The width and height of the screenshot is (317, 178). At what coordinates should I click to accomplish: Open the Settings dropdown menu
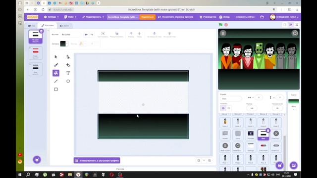[52, 17]
